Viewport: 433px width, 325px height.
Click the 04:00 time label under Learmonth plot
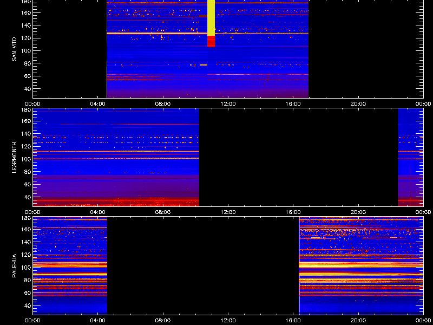coord(98,212)
